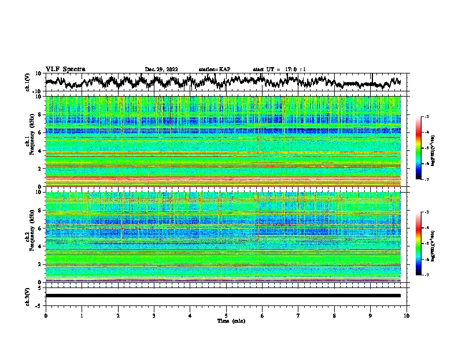Click the time axis end label "10"

pyautogui.click(x=407, y=316)
